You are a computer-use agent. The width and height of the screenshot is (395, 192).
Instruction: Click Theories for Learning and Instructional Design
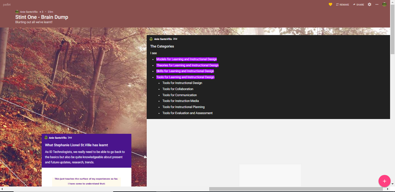click(x=188, y=65)
